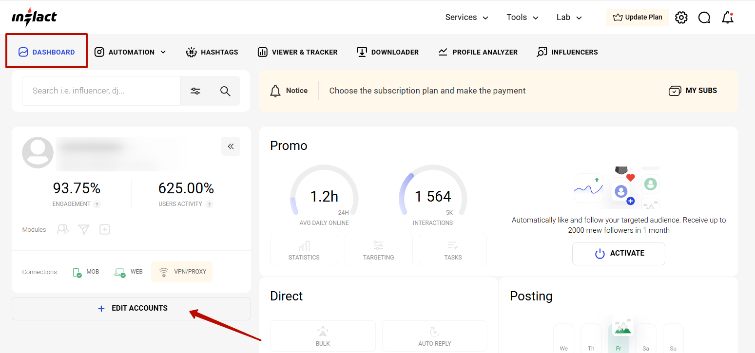This screenshot has height=353, width=755.
Task: Click the Inflact logo
Action: (x=34, y=18)
